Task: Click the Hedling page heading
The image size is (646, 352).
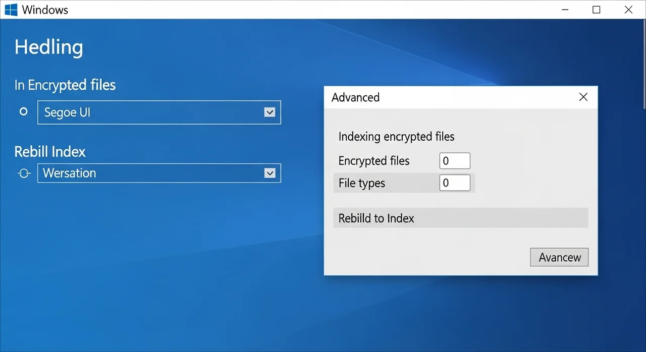Action: (48, 47)
